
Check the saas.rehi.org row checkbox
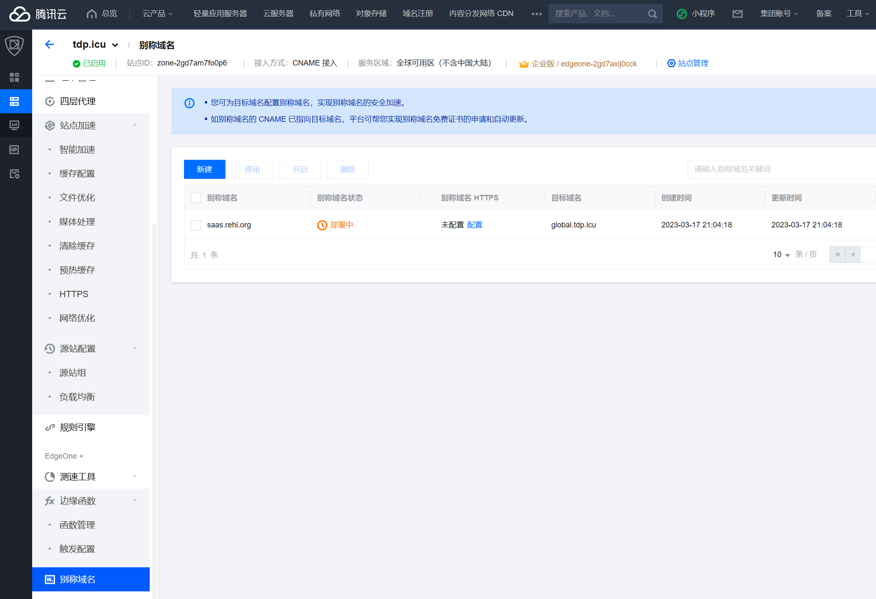click(x=196, y=225)
